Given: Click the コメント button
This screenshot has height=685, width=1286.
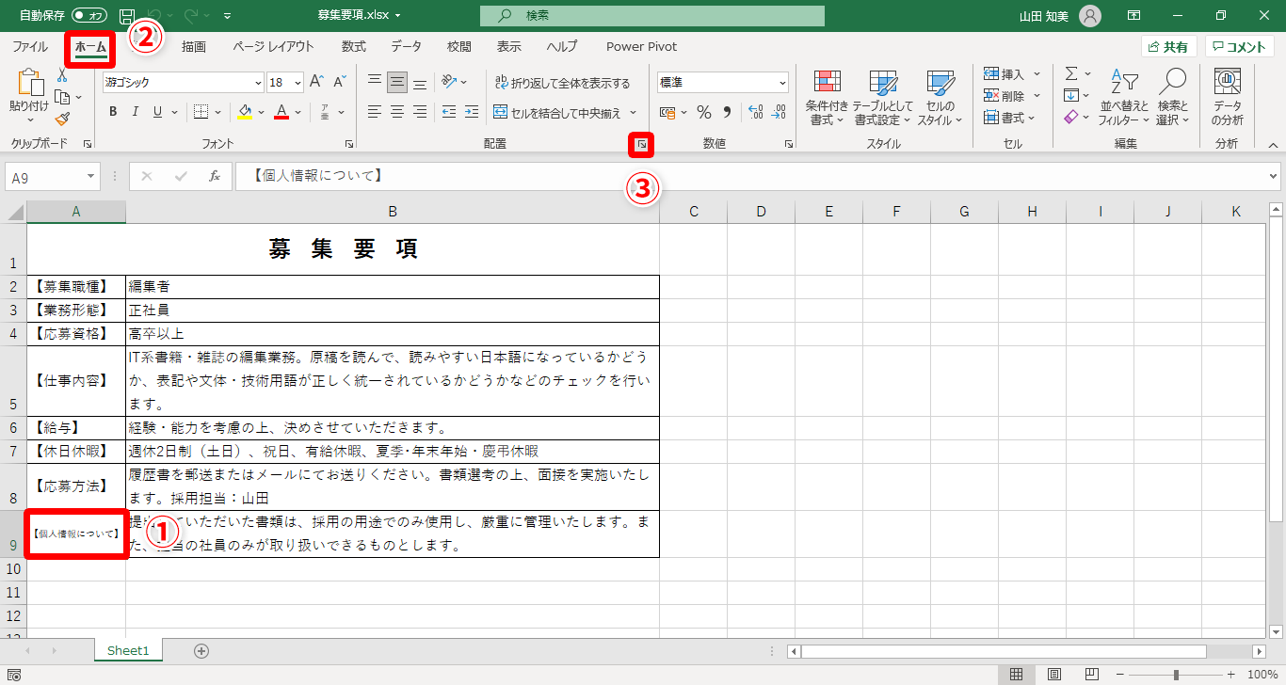Looking at the screenshot, I should [1240, 47].
